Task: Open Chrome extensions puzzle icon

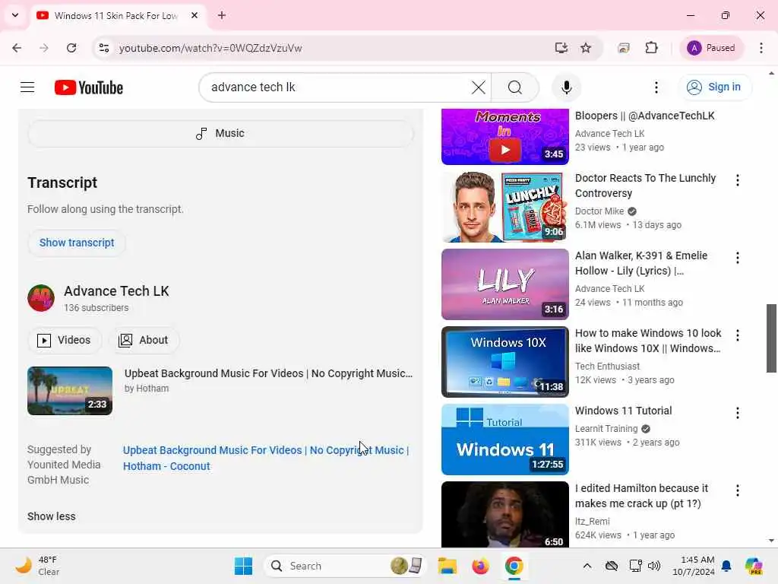Action: pos(651,48)
